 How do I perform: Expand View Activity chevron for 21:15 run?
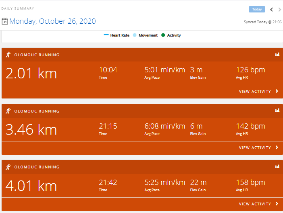point(277,147)
